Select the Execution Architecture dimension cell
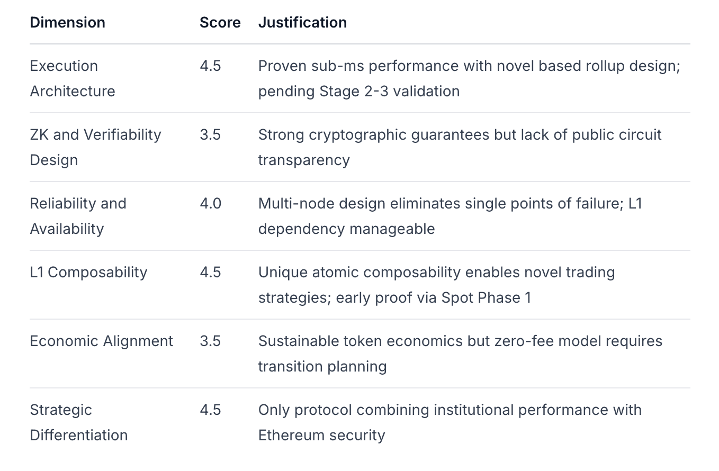The image size is (719, 471). [x=73, y=78]
